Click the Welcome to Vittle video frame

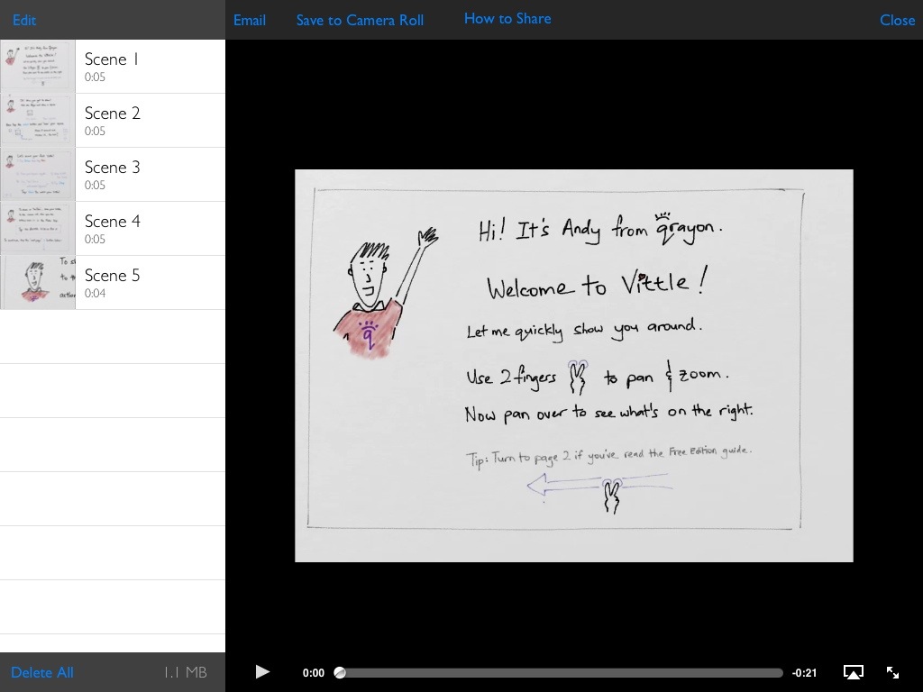click(x=574, y=366)
